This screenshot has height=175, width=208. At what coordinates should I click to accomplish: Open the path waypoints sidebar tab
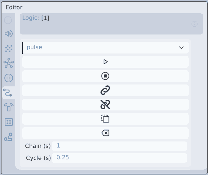[8, 137]
